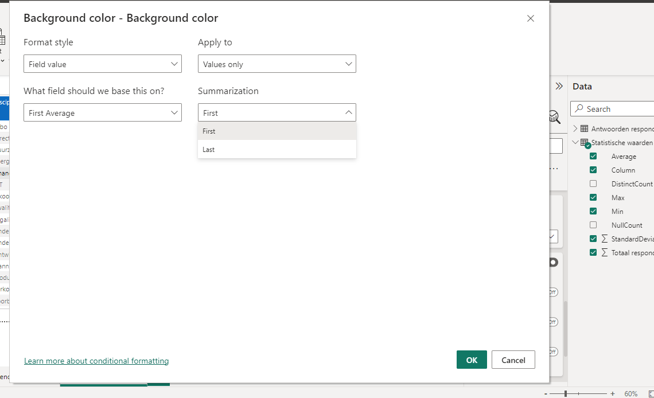Click the 60% zoom level value
Viewport: 654px width, 398px height.
(630, 393)
